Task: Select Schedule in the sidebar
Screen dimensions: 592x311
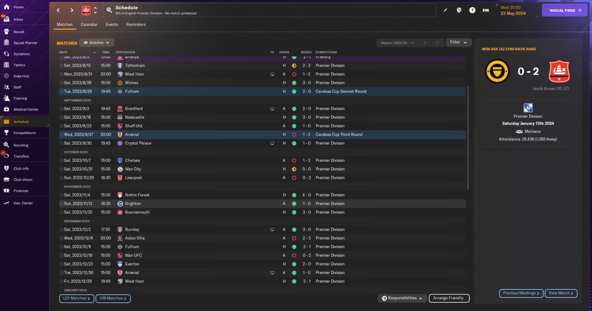Action: (25, 122)
